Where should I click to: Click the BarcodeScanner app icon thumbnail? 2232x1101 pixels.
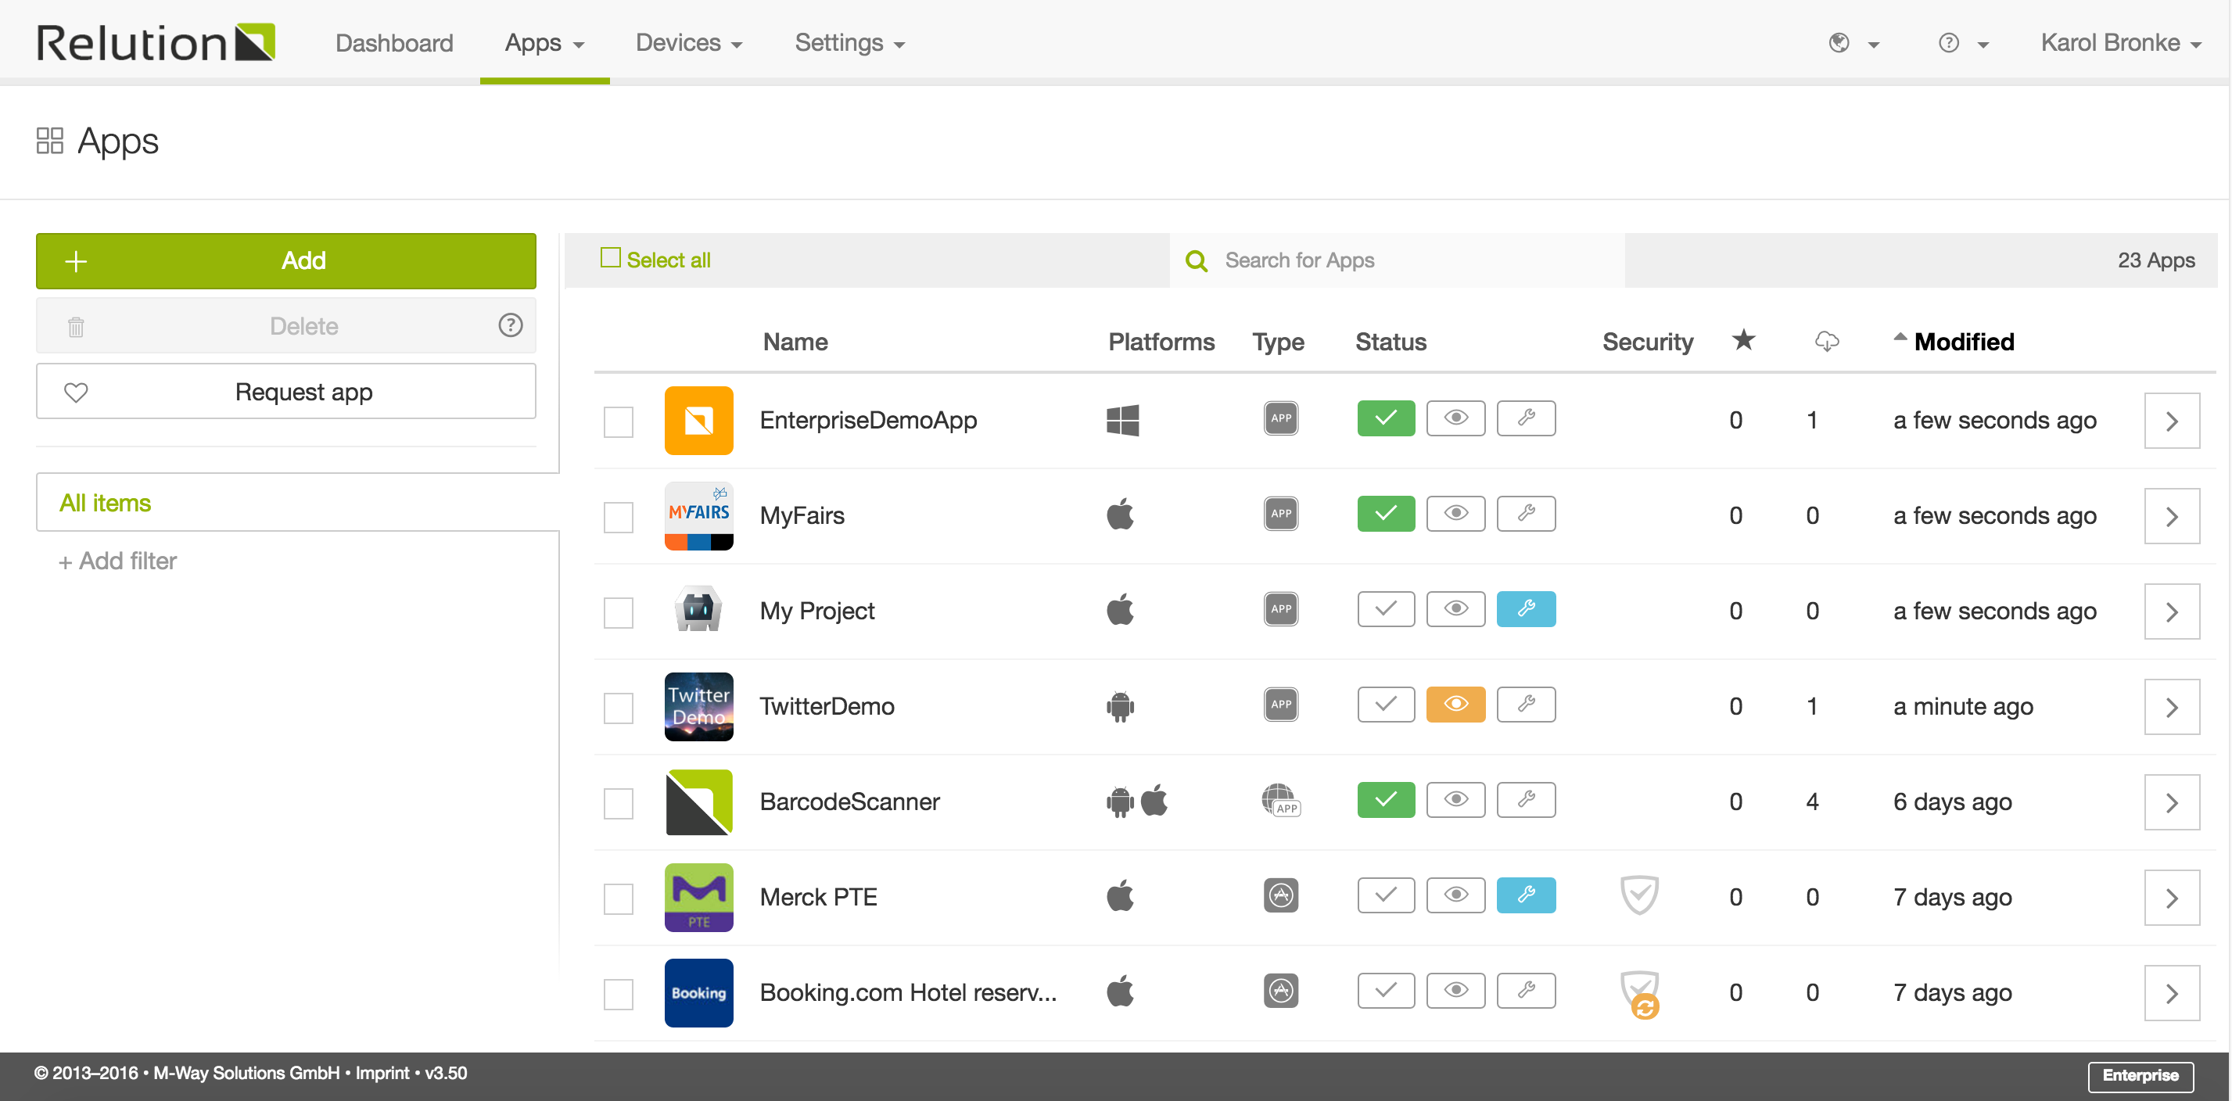pyautogui.click(x=698, y=802)
